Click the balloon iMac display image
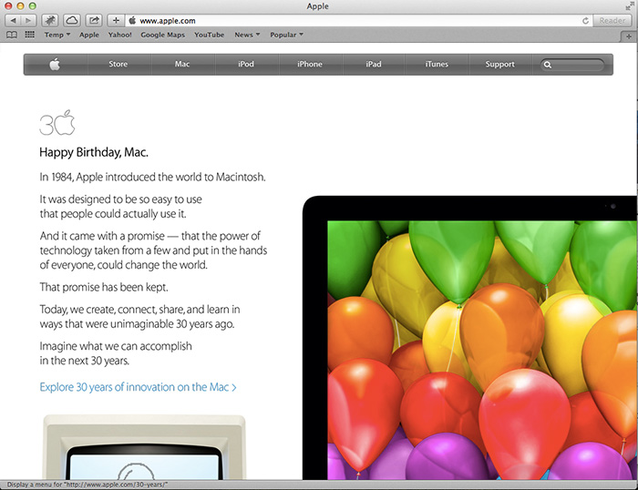638x490 pixels. click(470, 338)
